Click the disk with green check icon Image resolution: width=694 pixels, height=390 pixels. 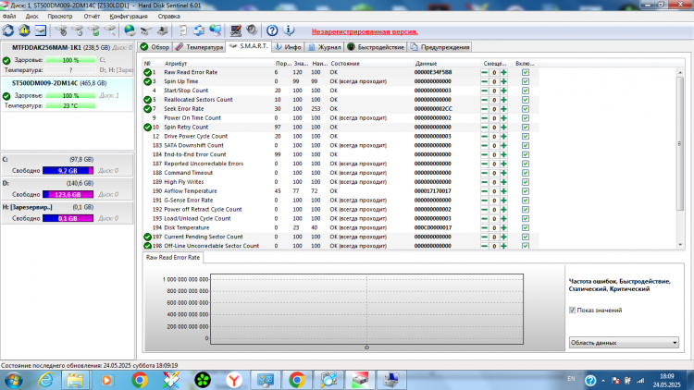coord(93,30)
